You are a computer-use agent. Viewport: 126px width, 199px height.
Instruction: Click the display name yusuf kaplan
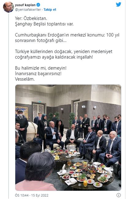point(25,5)
